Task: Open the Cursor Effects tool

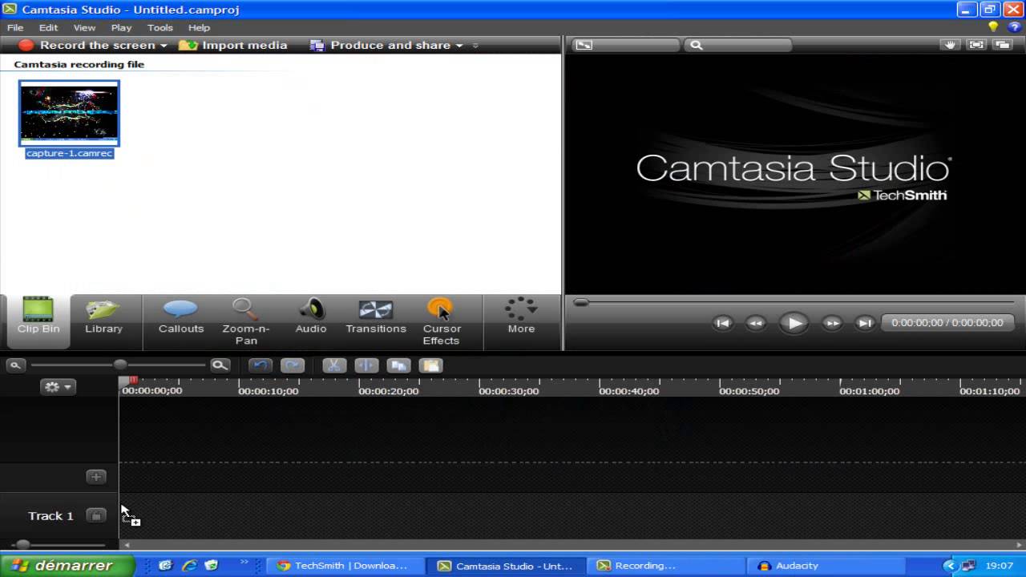Action: pos(441,321)
